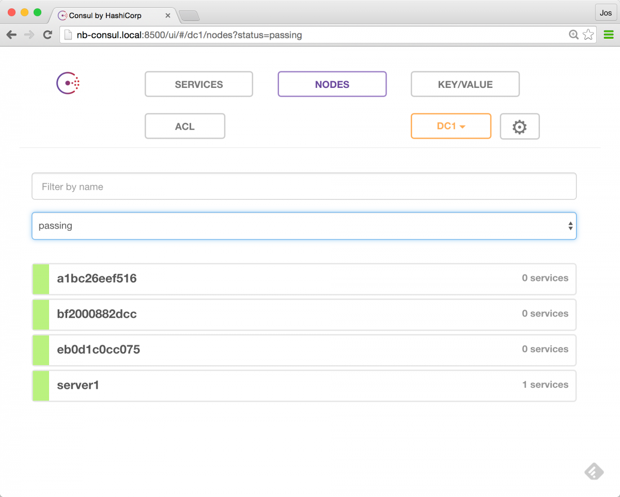View the 1 services count for server1
The image size is (620, 497).
point(545,384)
